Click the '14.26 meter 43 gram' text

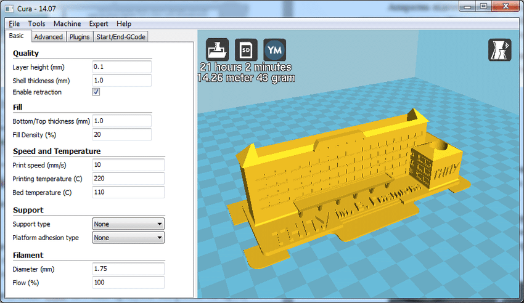pos(247,78)
